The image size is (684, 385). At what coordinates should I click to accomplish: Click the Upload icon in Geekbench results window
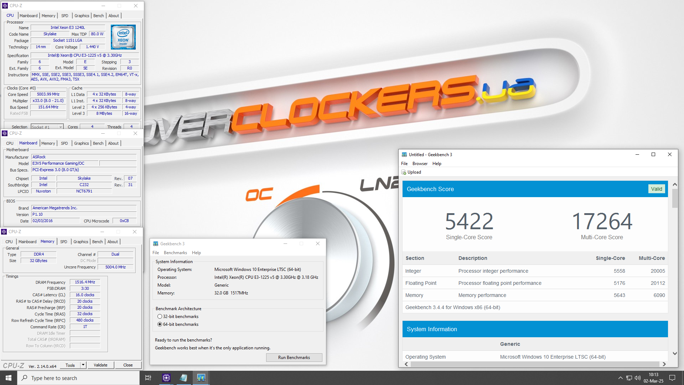(404, 172)
